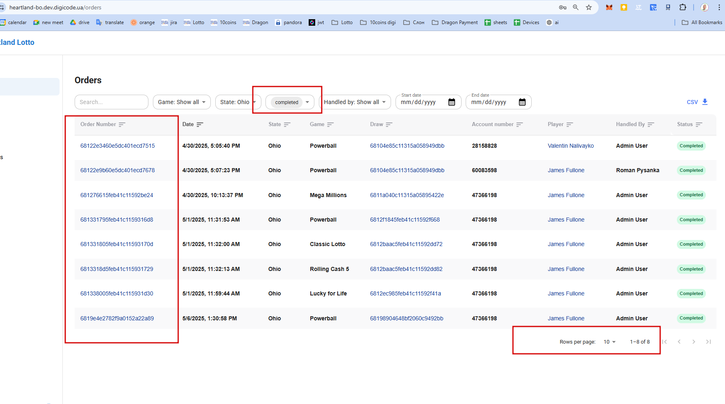Click the CSV download icon
The width and height of the screenshot is (725, 404).
click(705, 102)
